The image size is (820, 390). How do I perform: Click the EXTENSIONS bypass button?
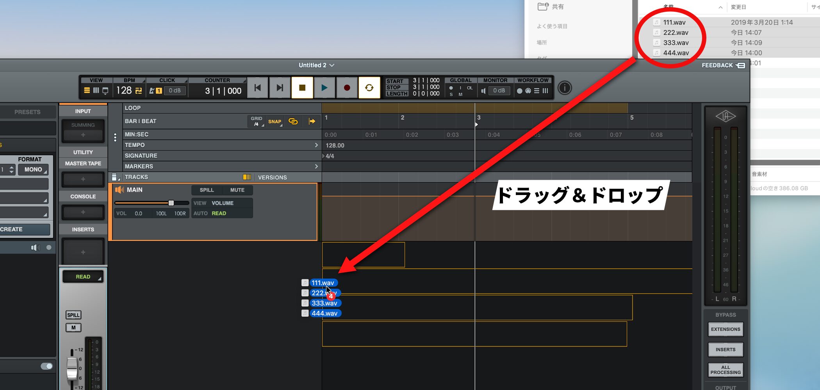[725, 329]
